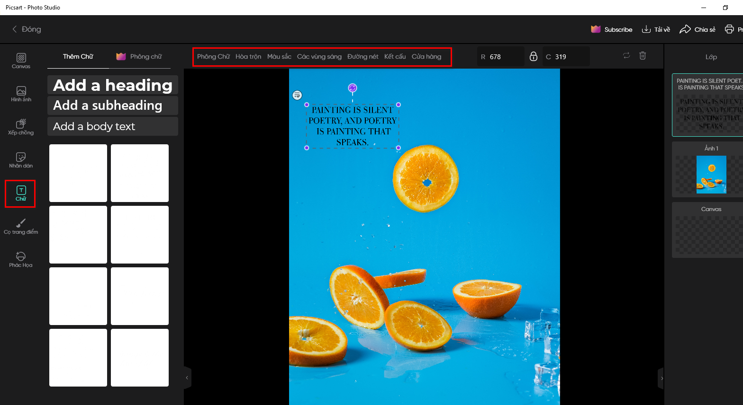The width and height of the screenshot is (743, 405).
Task: Select the Nhãn dán sticker tool
Action: click(x=21, y=160)
